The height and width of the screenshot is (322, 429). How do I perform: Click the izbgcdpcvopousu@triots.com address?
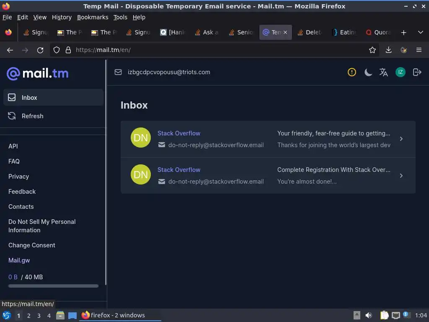[169, 72]
